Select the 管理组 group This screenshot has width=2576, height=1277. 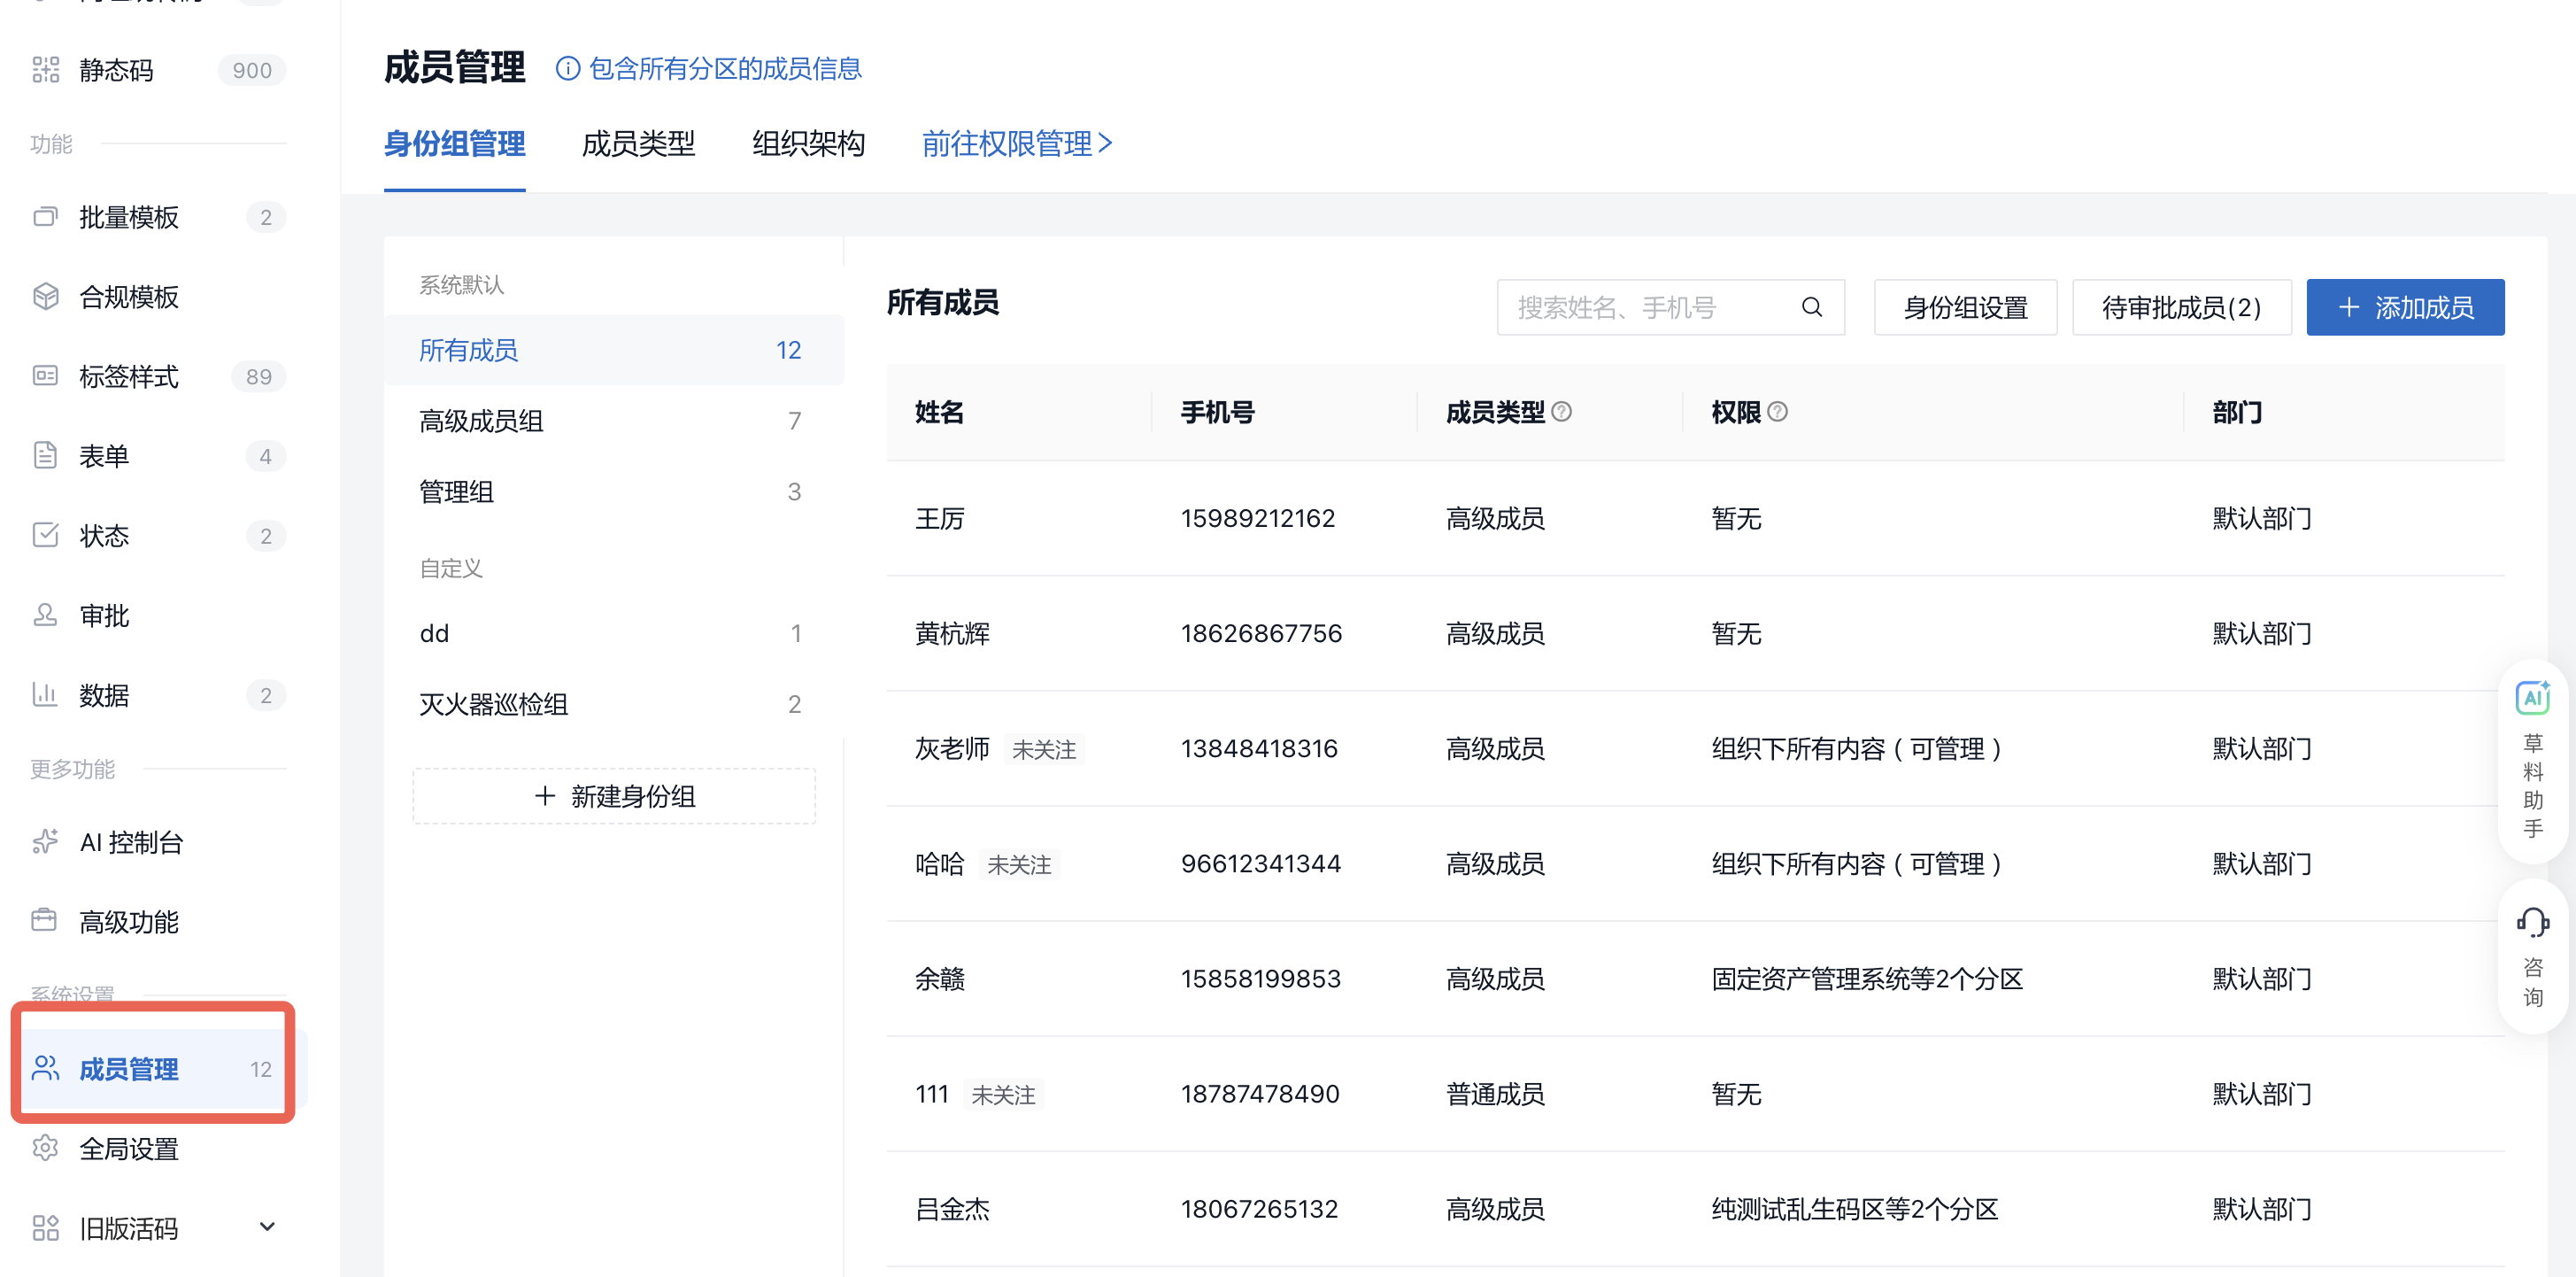coord(614,492)
